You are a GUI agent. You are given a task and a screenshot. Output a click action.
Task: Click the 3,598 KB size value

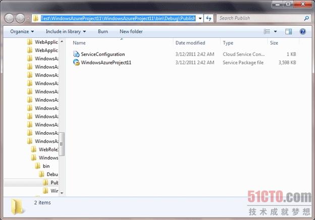pos(287,63)
